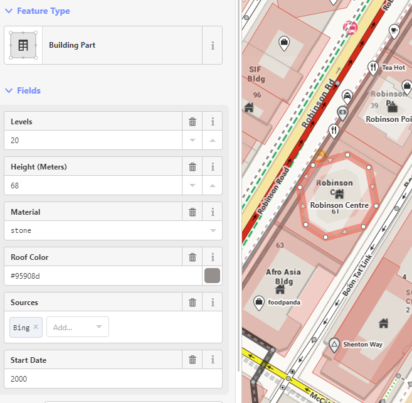Click the taxi stand marker on map
The width and height of the screenshot is (412, 403).
click(347, 96)
